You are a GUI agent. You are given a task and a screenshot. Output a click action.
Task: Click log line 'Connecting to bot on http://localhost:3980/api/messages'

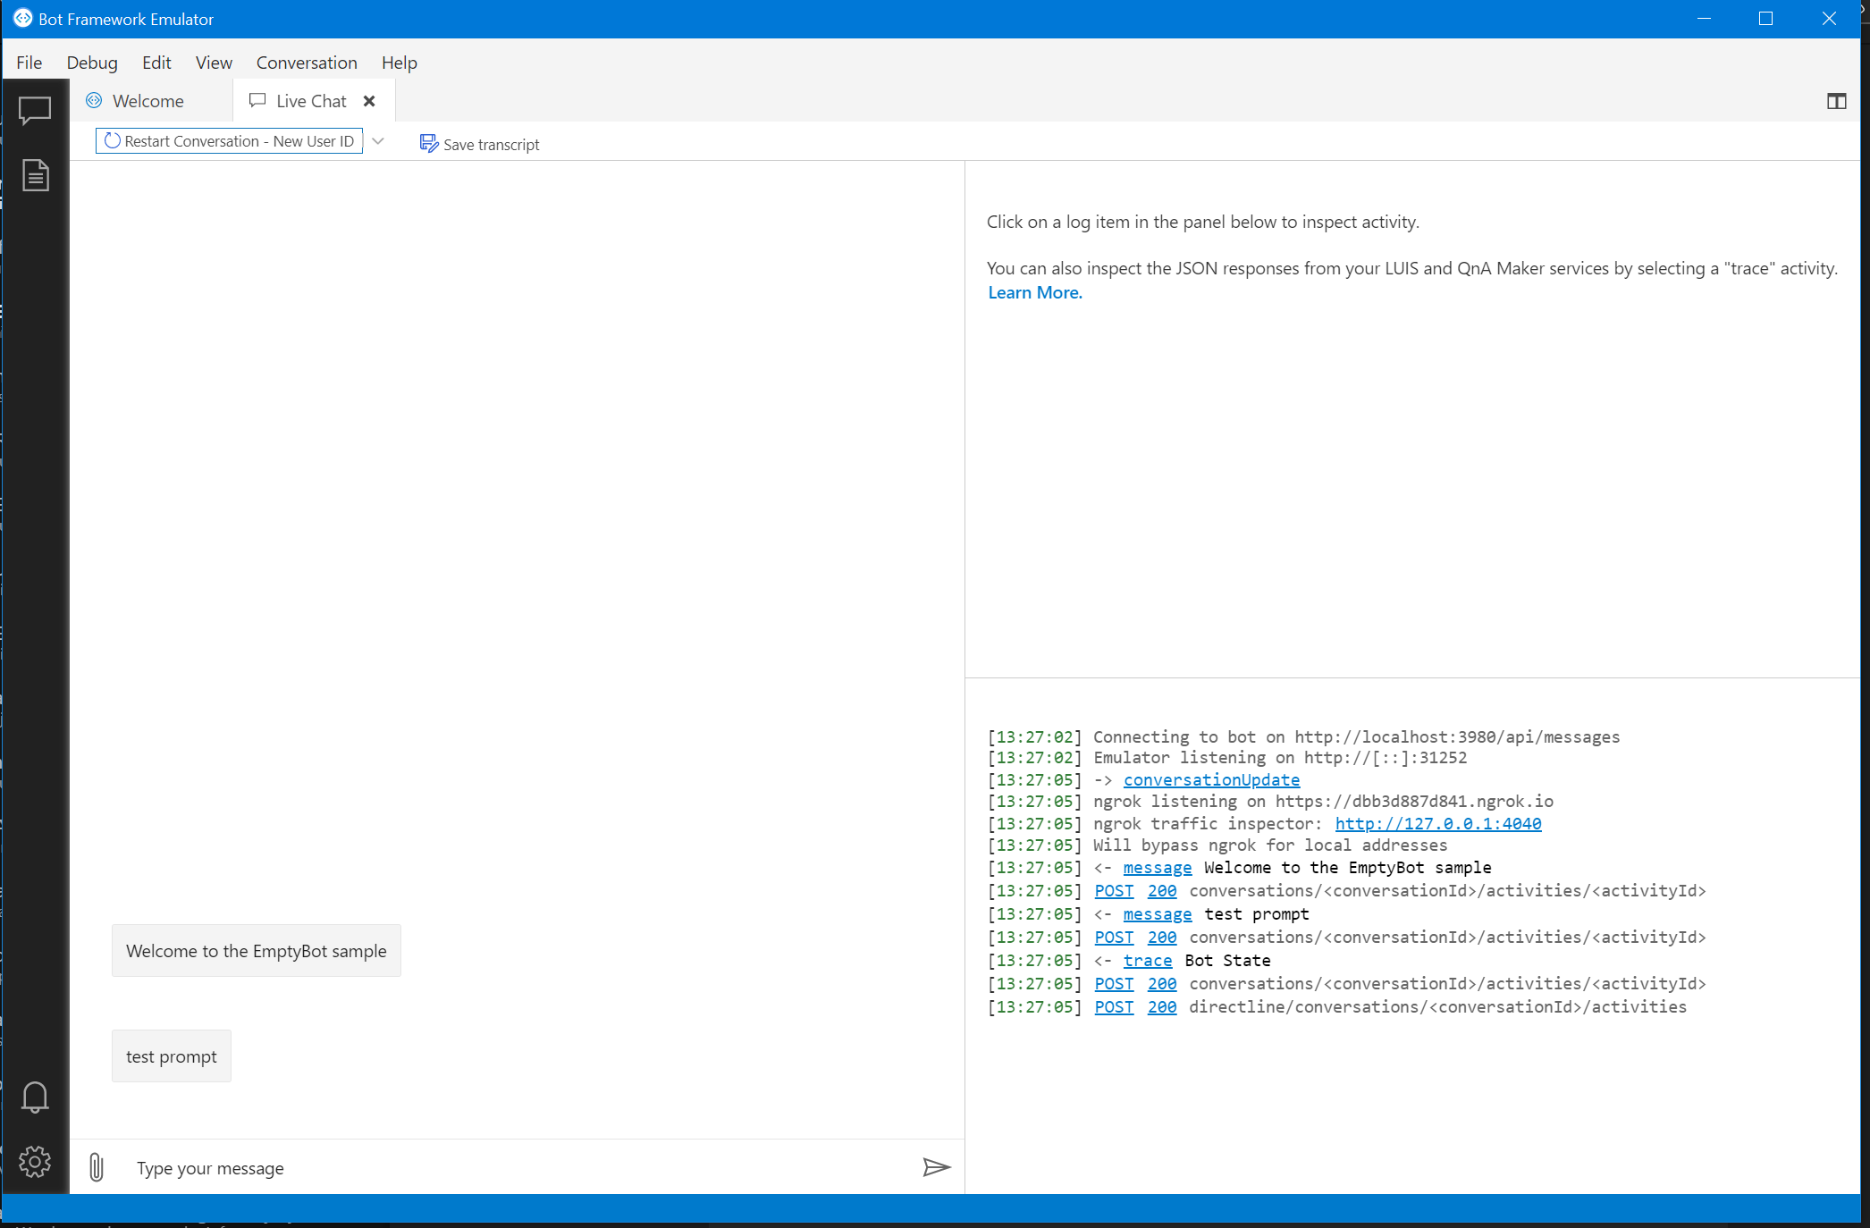pos(1356,737)
